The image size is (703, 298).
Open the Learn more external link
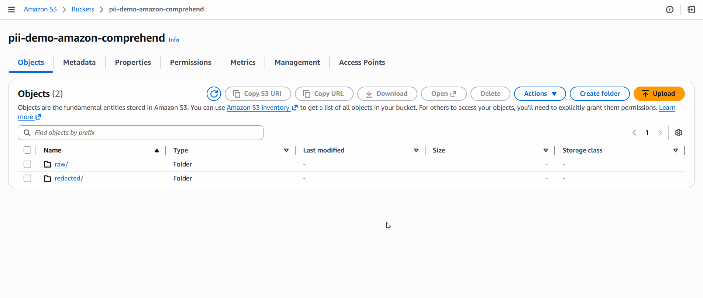coord(667,108)
